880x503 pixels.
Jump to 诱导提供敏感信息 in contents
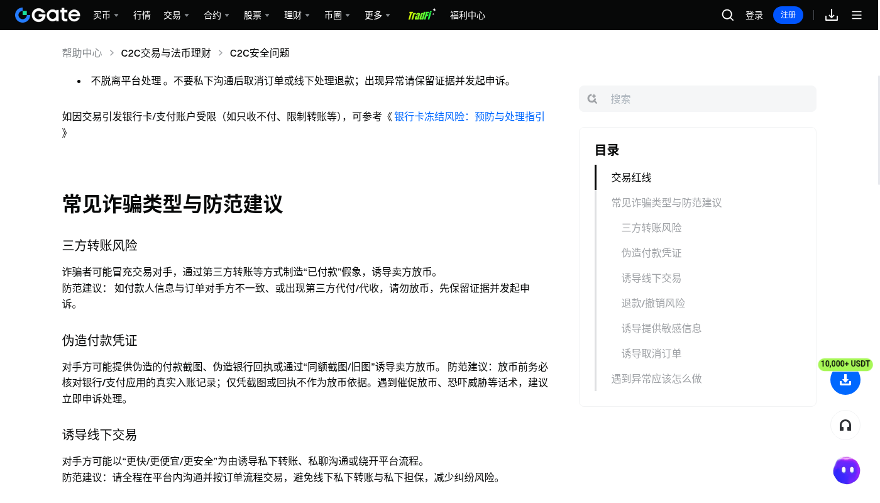pos(662,328)
